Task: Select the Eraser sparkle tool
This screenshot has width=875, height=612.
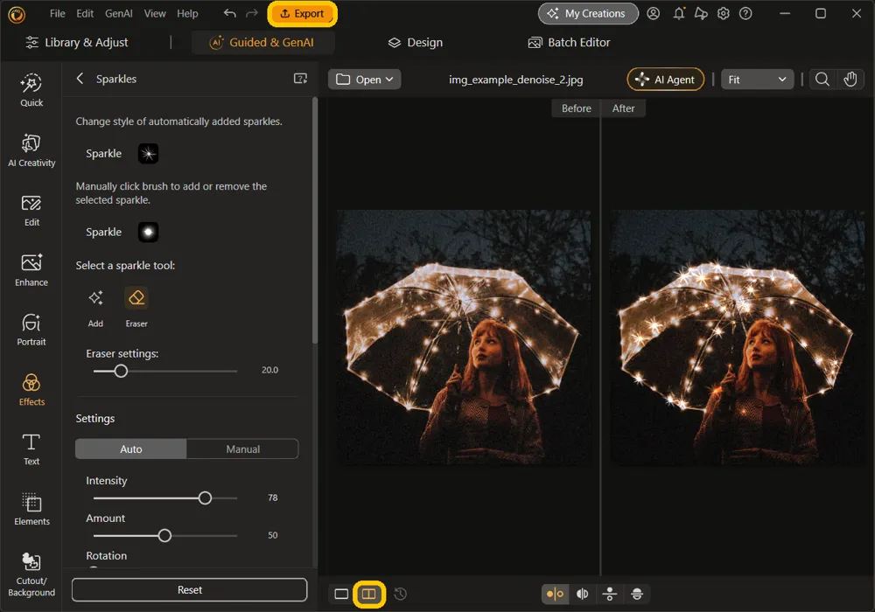Action: (x=136, y=307)
